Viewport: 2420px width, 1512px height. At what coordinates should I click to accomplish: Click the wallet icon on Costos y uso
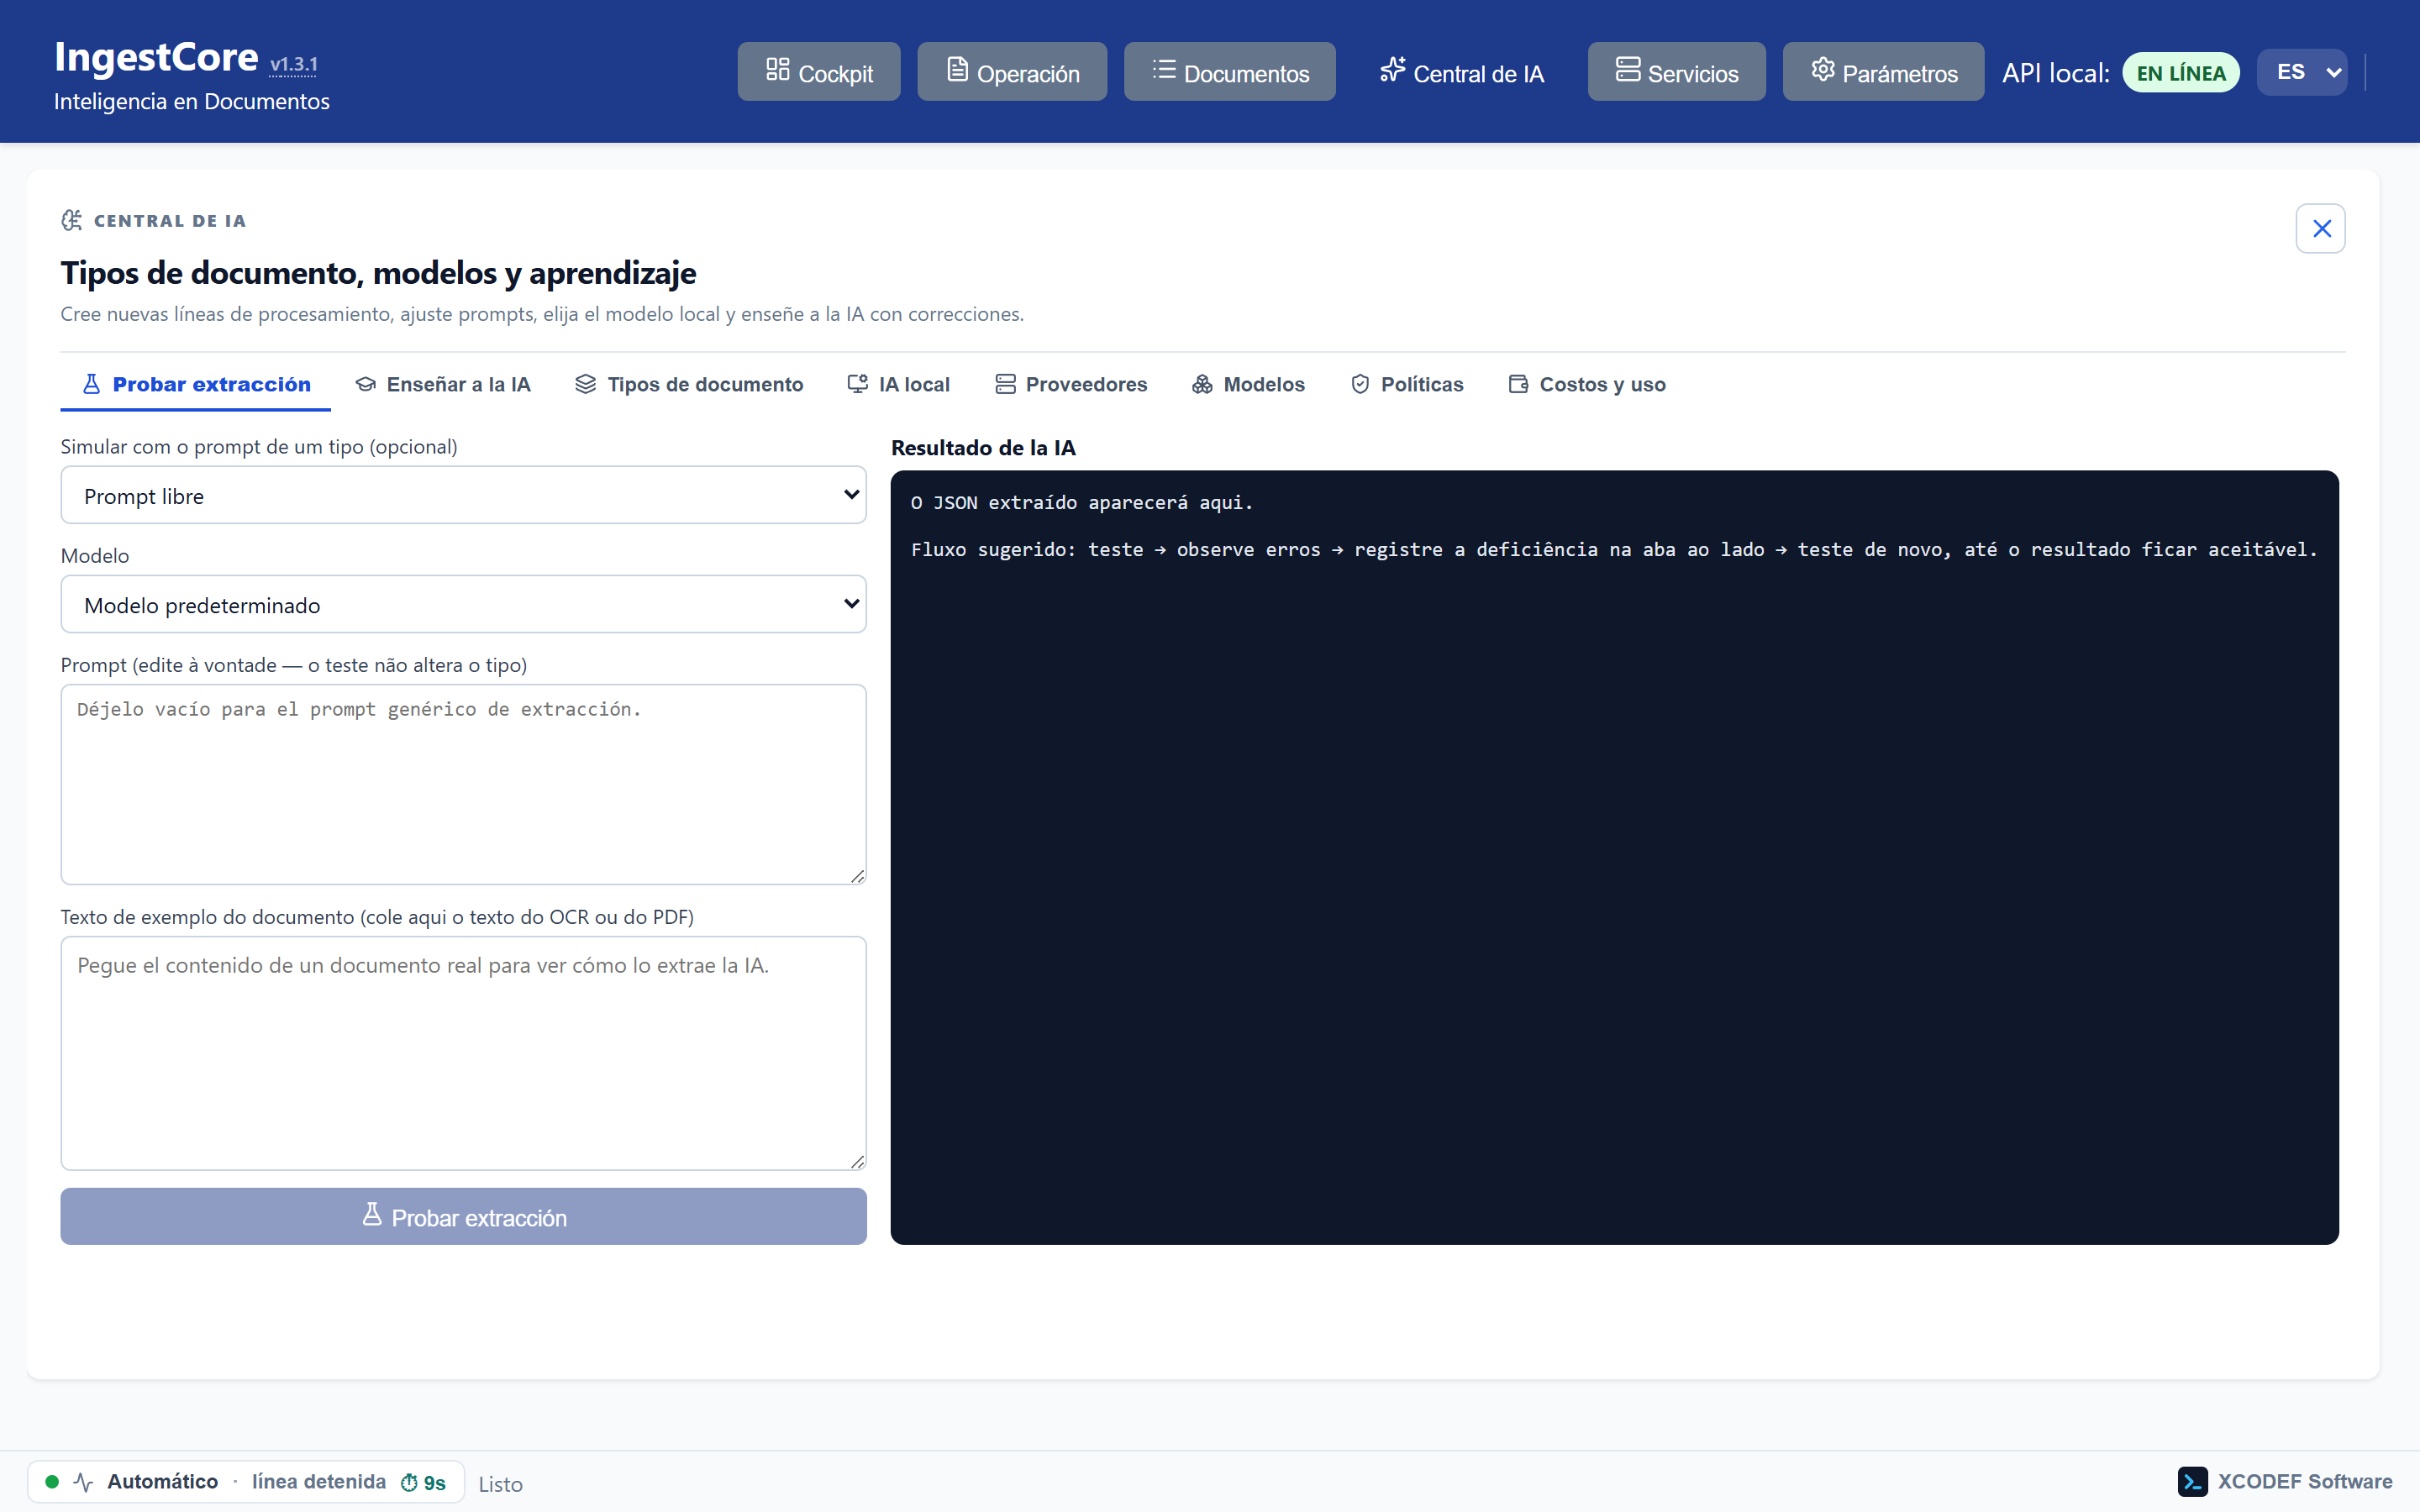(1518, 384)
